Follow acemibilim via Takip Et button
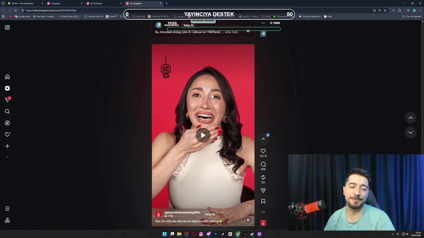This screenshot has height=238, width=424. pos(188,25)
